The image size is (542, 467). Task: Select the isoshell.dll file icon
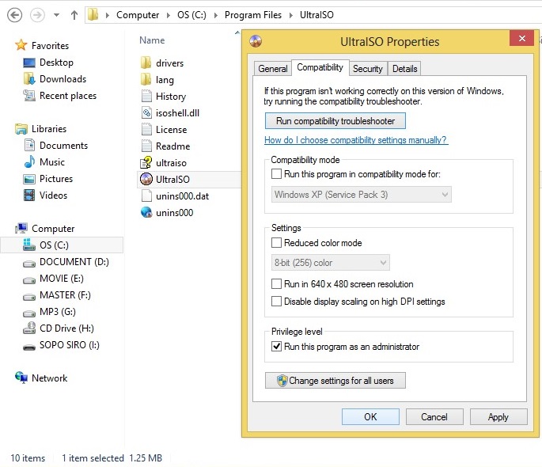pos(146,112)
